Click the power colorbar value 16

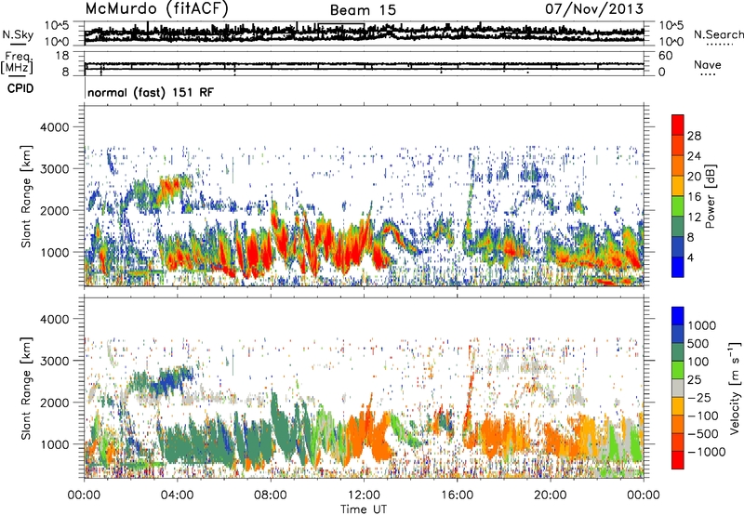click(x=694, y=197)
